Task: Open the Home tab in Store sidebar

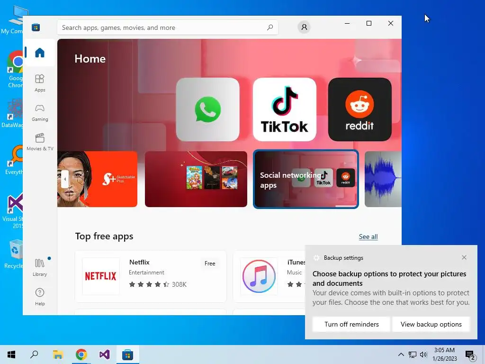Action: coord(40,53)
